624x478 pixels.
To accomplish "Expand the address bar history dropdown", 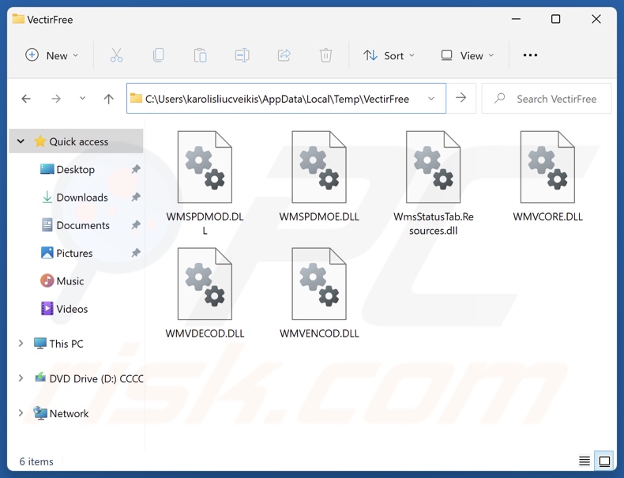I will pos(431,98).
